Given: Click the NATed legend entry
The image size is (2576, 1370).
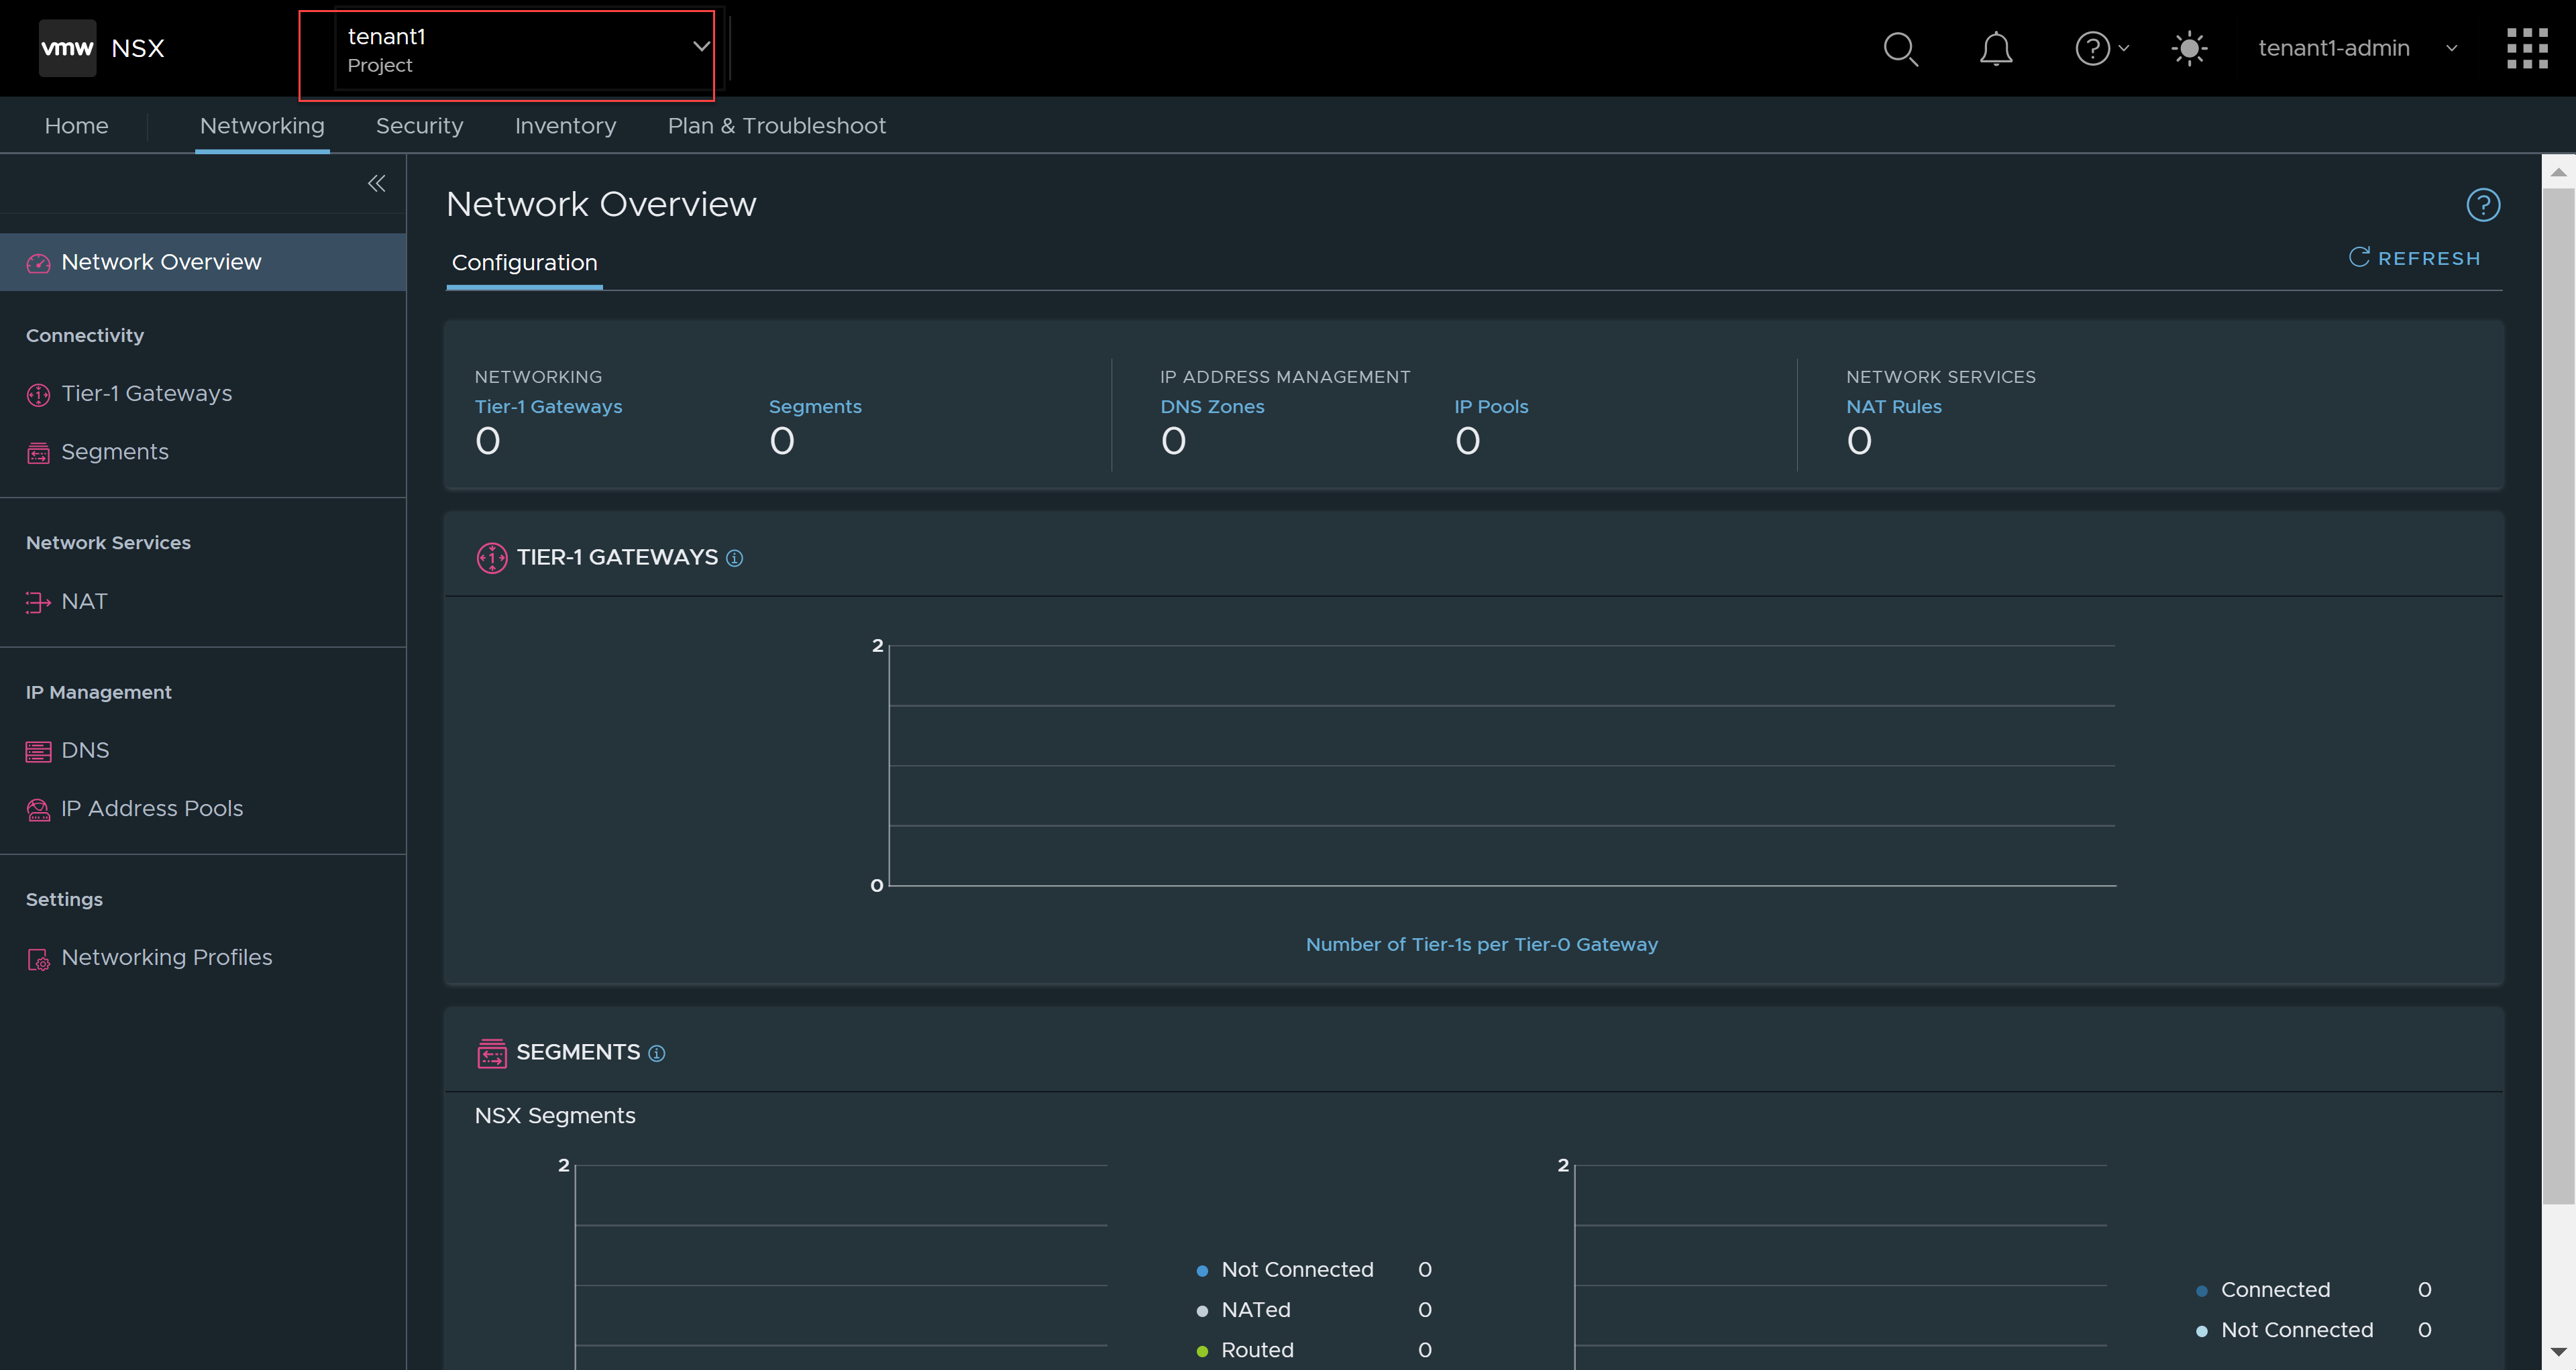Looking at the screenshot, I should point(1255,1310).
